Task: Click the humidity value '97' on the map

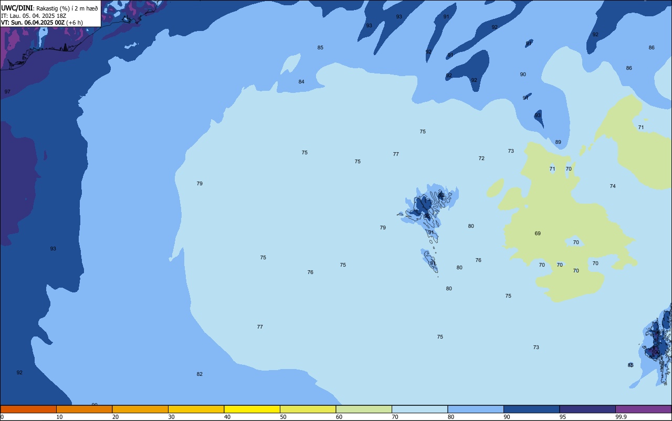Action: [7, 92]
